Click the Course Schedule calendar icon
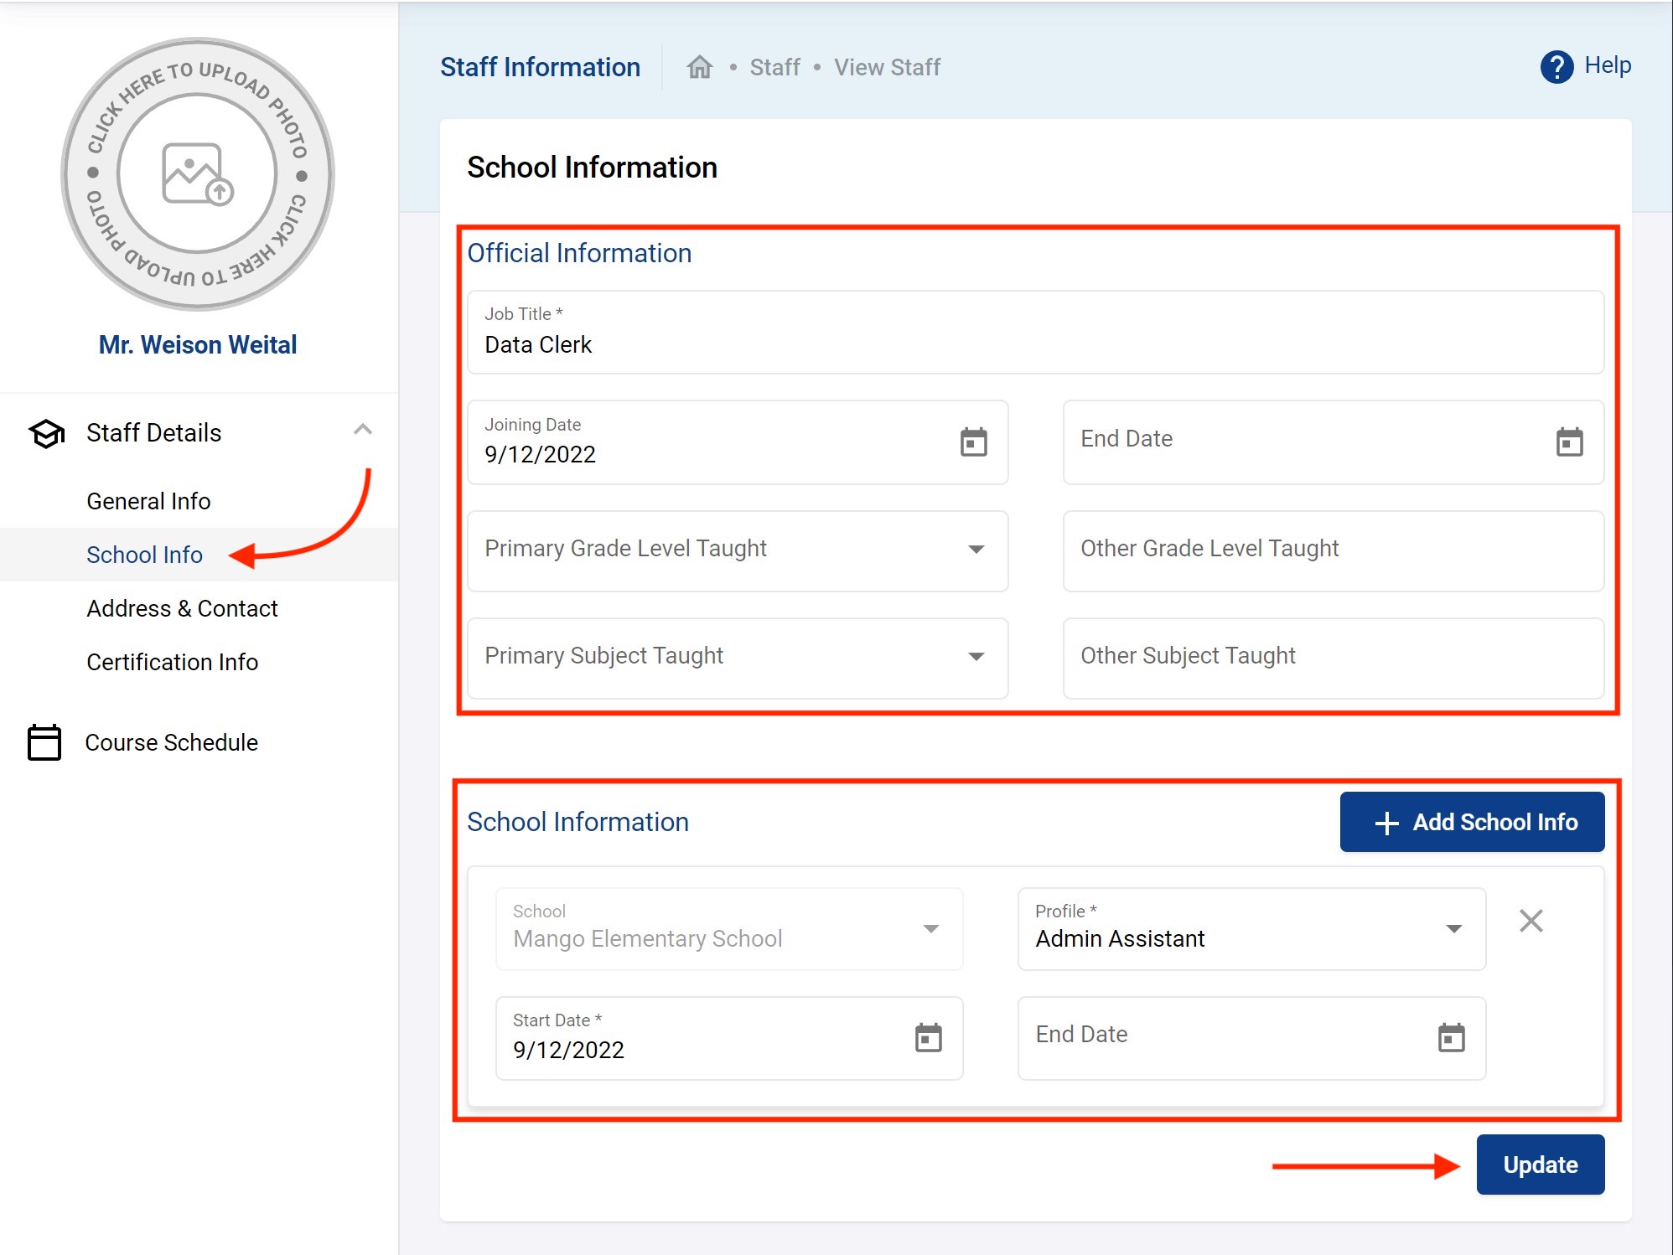 pos(44,742)
